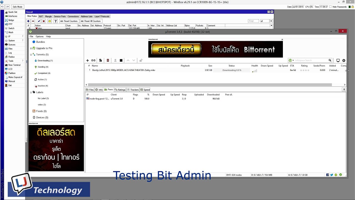Screen dimensions: 355x200
Task: Click the search magnifier icon in uTorrent
Action: point(330,60)
